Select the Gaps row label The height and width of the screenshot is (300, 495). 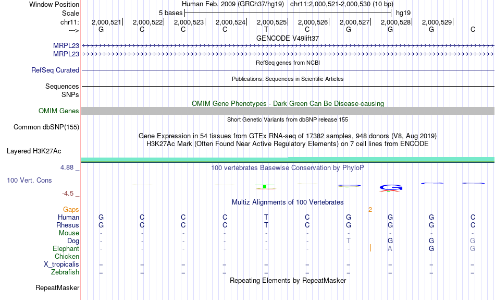point(71,209)
